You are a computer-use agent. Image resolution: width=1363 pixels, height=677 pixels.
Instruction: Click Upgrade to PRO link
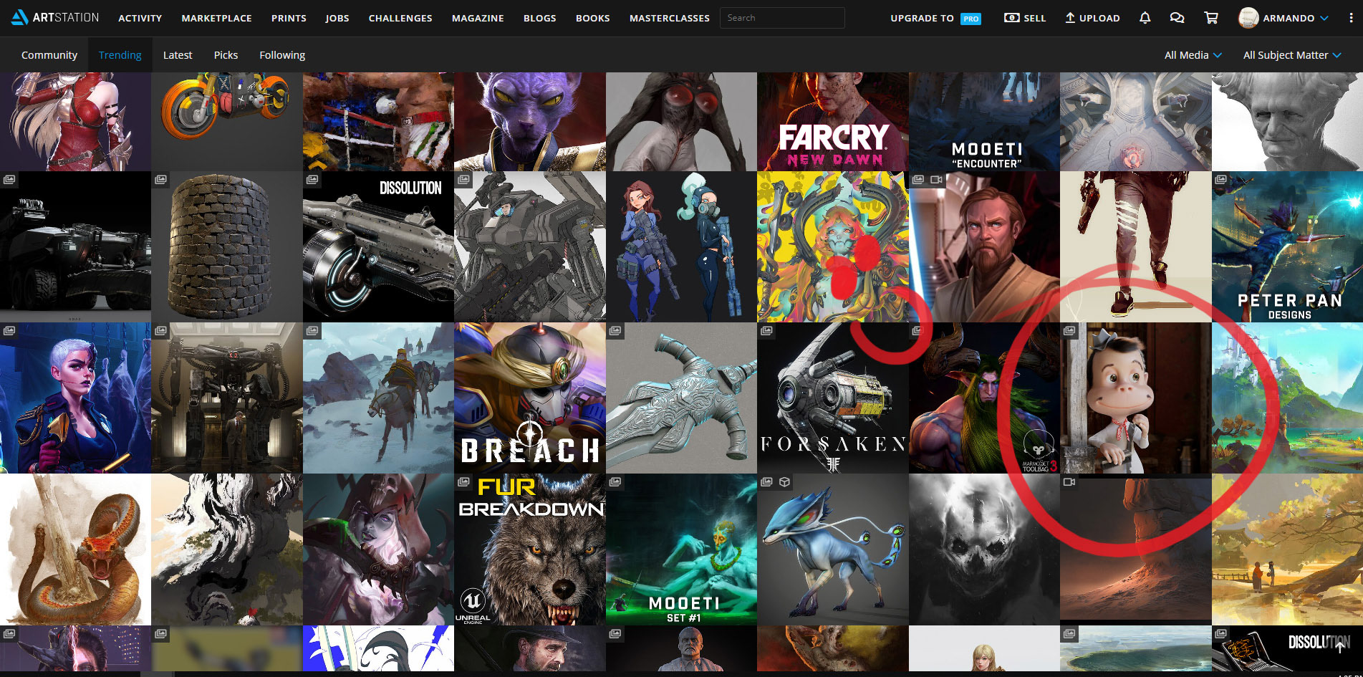click(935, 18)
